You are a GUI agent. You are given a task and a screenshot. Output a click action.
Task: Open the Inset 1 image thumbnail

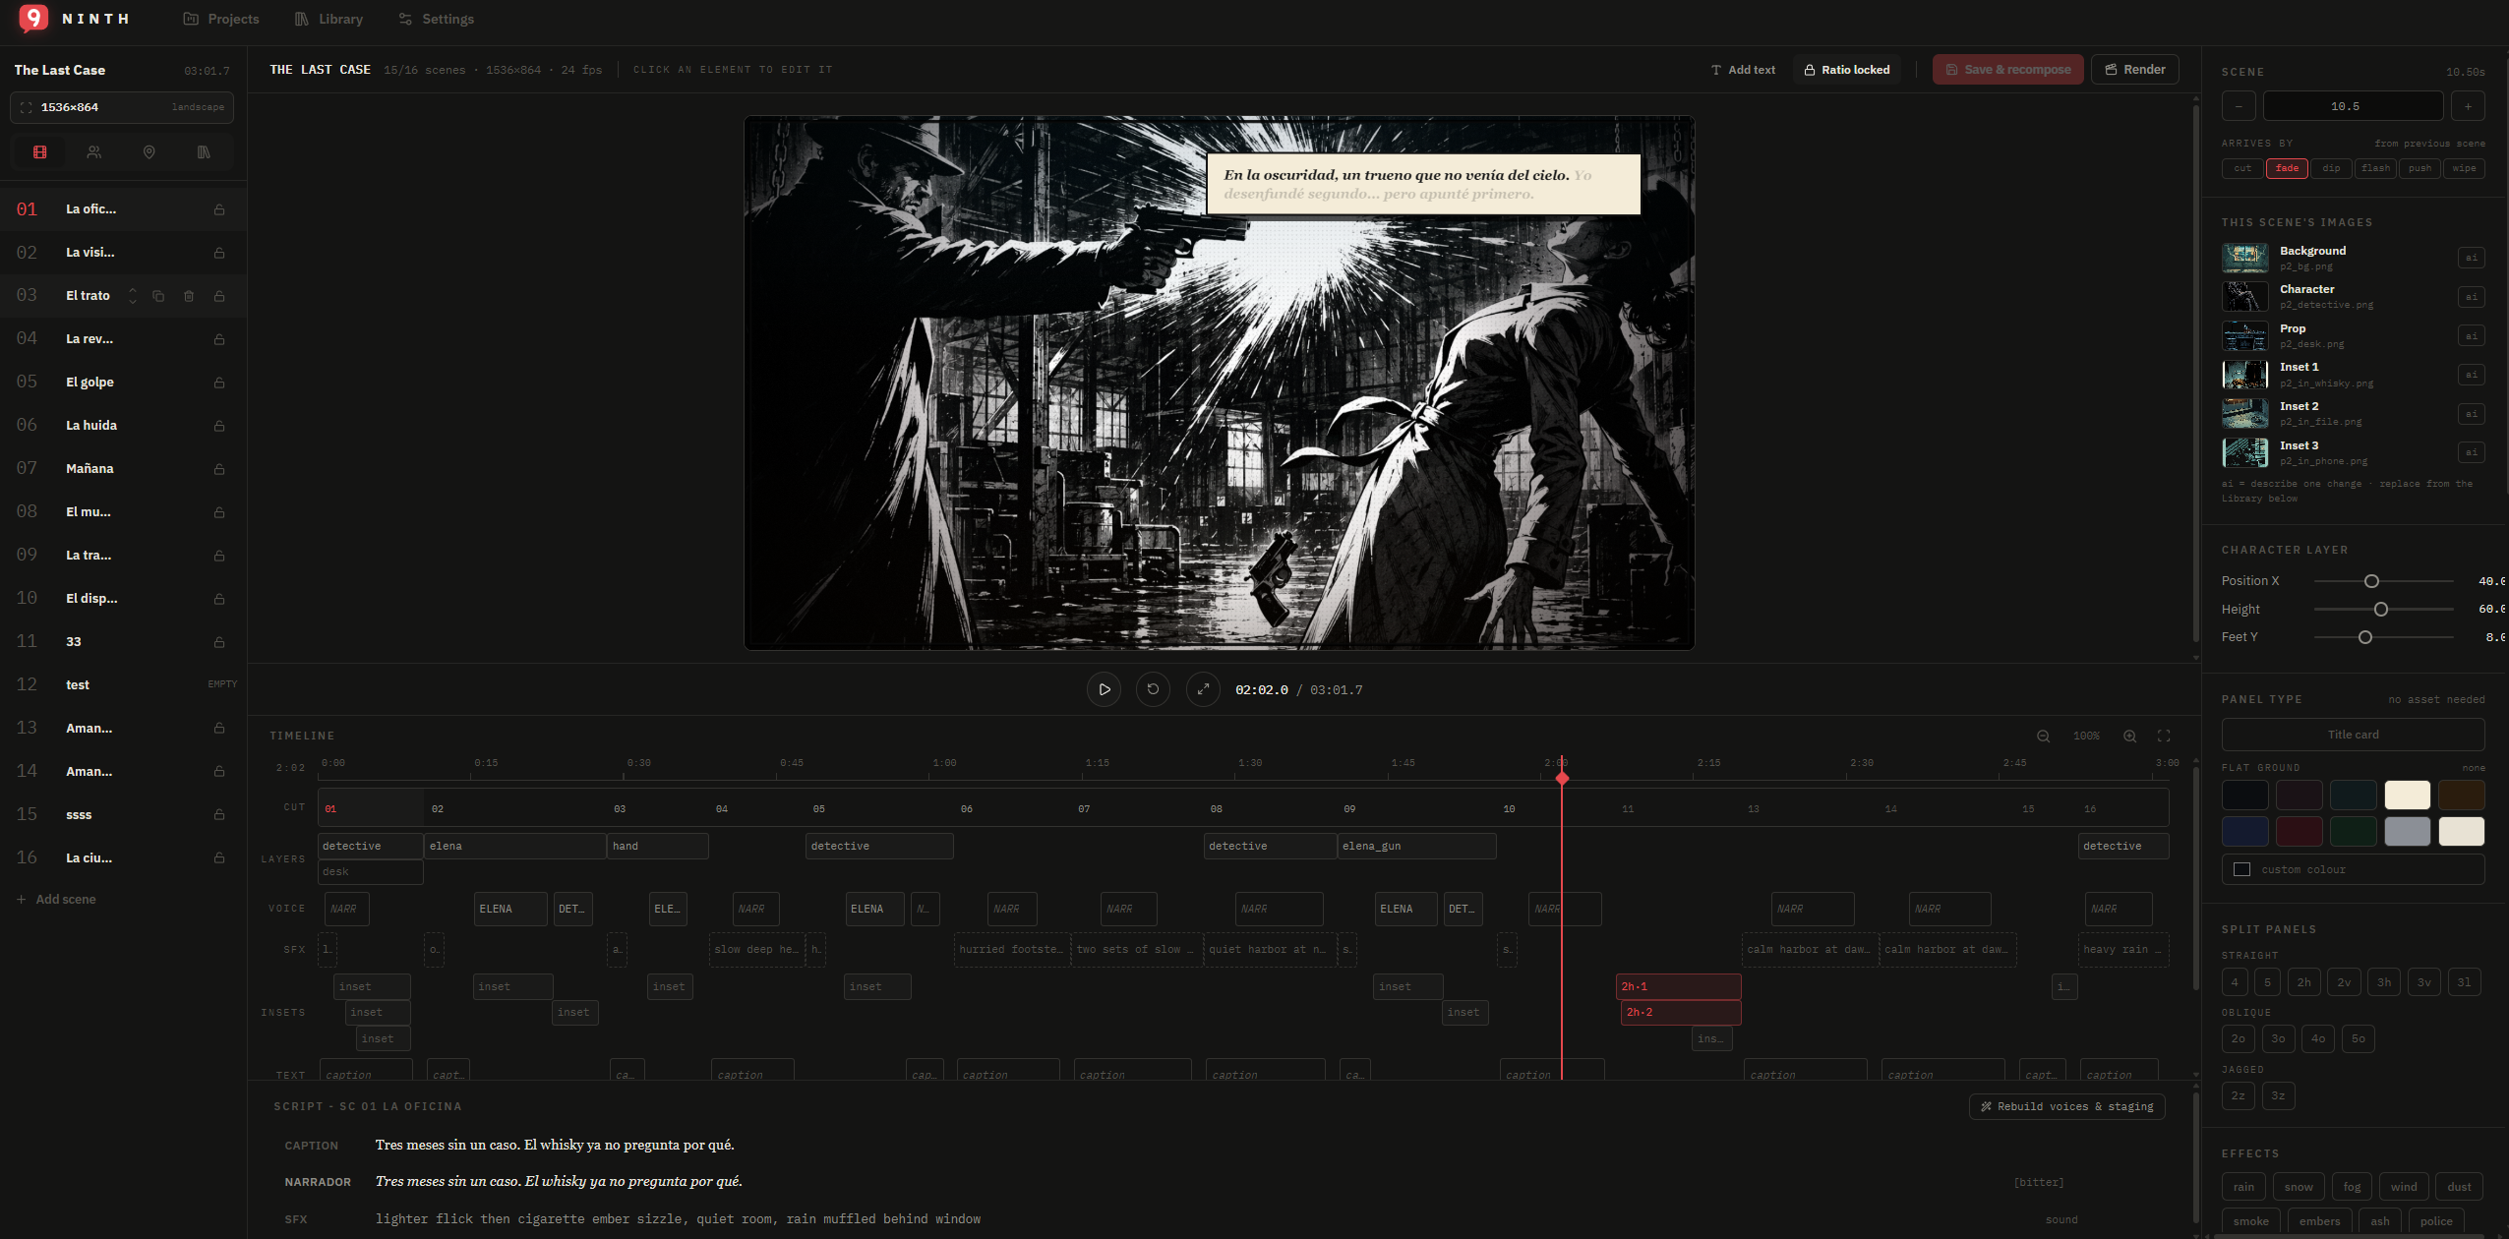pos(2244,375)
